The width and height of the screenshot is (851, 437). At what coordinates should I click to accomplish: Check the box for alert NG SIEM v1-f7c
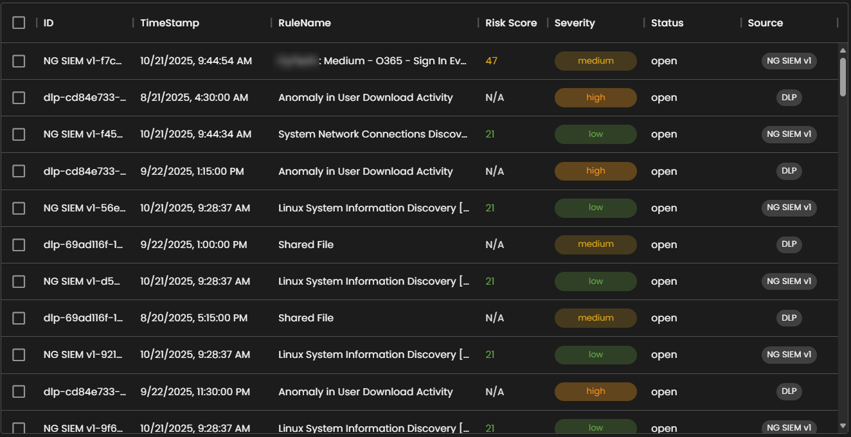pos(19,61)
